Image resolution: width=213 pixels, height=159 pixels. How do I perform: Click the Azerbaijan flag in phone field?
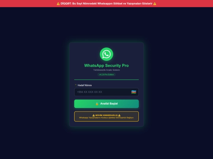point(134,92)
